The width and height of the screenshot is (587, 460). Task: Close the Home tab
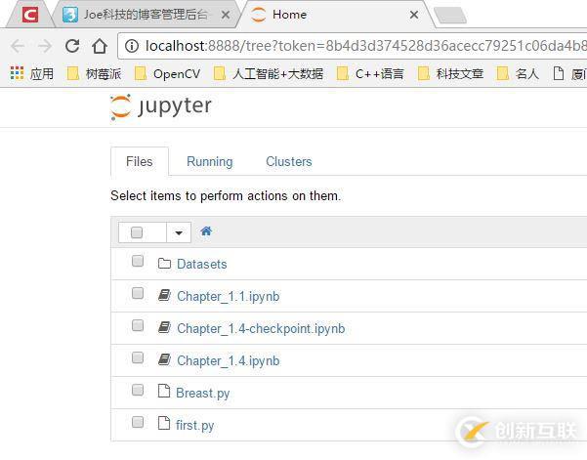point(414,15)
